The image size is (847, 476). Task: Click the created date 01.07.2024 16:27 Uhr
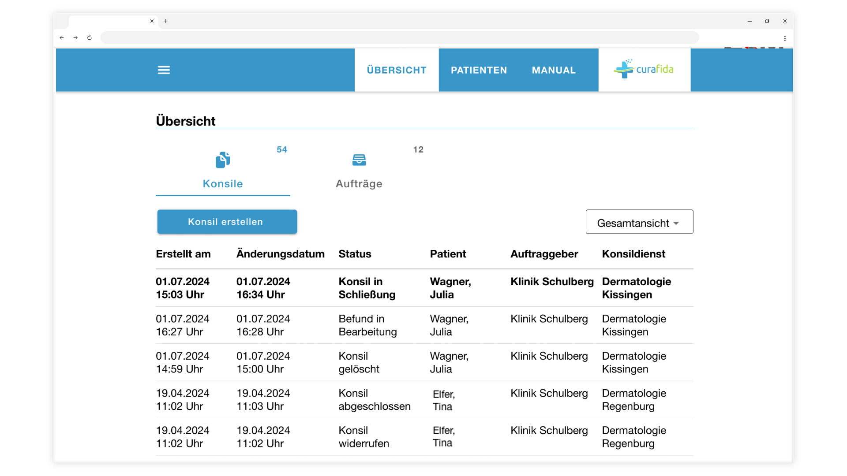click(183, 325)
